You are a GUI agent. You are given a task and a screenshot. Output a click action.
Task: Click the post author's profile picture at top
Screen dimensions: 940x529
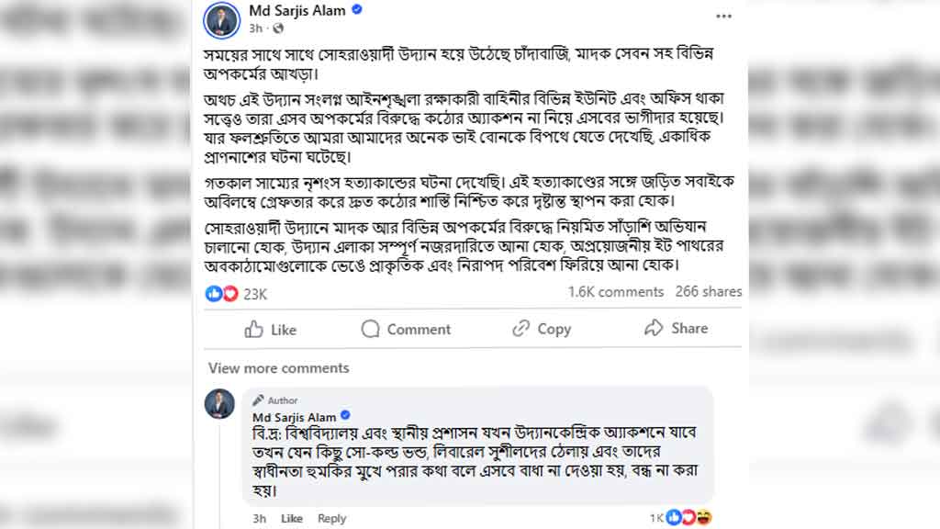[221, 19]
